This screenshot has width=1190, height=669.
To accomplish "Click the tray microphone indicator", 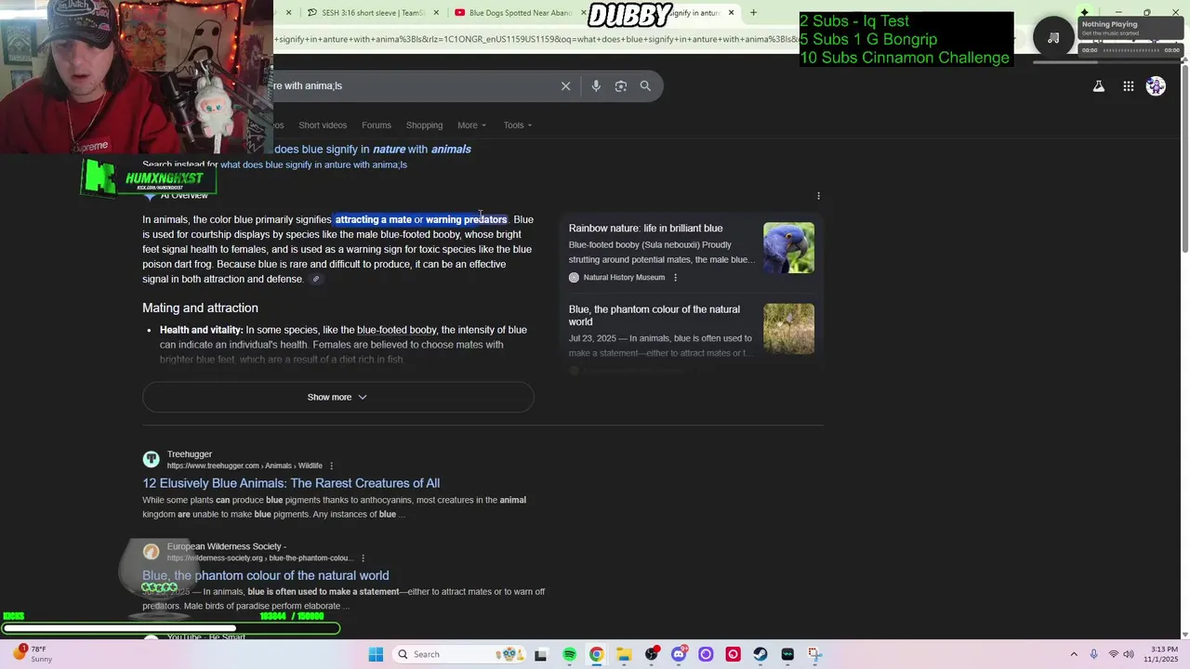I will coord(1094,654).
